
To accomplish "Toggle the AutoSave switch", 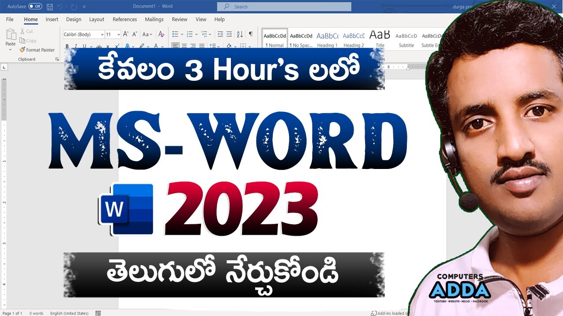I will coord(35,7).
